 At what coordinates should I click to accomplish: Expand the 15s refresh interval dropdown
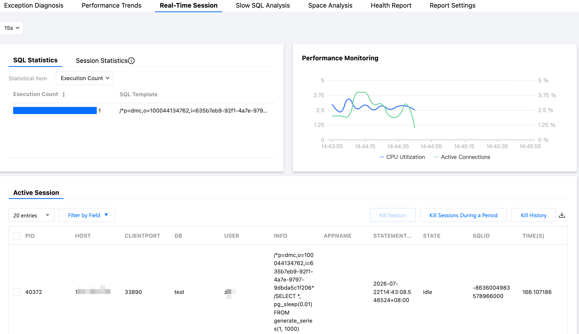tap(12, 28)
